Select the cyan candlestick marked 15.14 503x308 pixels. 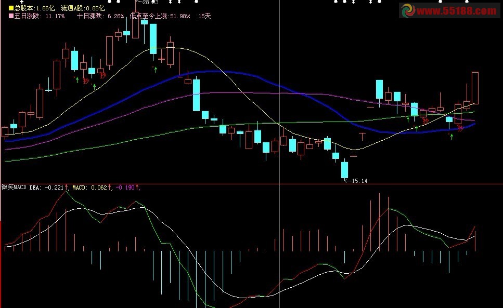click(x=344, y=170)
